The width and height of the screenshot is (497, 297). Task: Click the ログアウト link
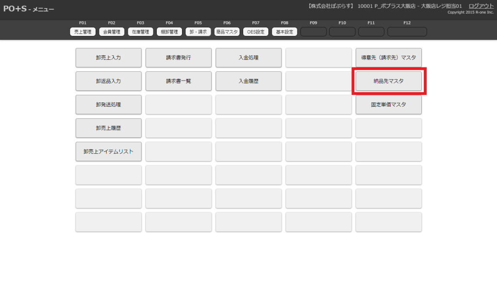(x=481, y=6)
